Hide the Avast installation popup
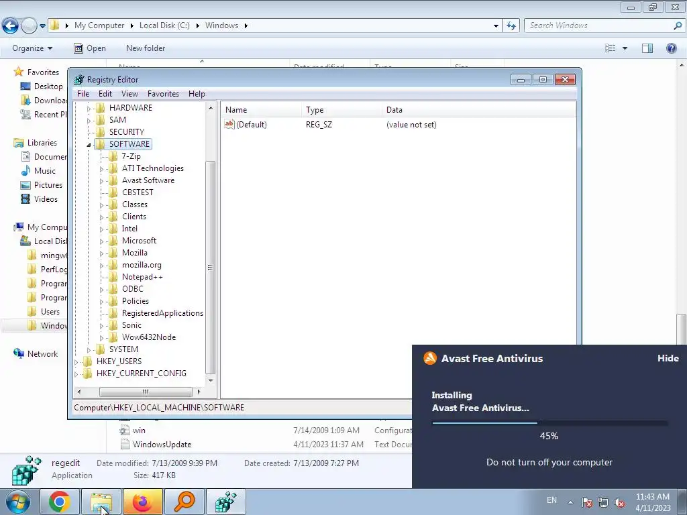The width and height of the screenshot is (687, 515). [668, 358]
